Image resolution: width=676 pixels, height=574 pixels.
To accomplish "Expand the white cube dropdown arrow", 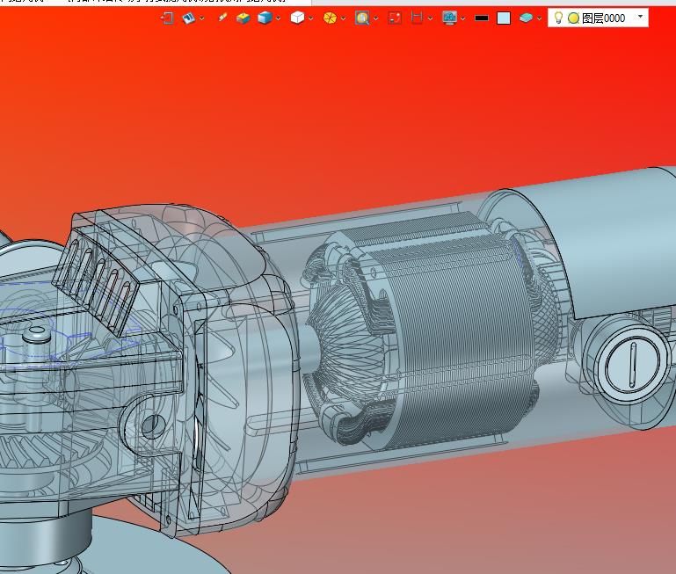I will pyautogui.click(x=311, y=18).
